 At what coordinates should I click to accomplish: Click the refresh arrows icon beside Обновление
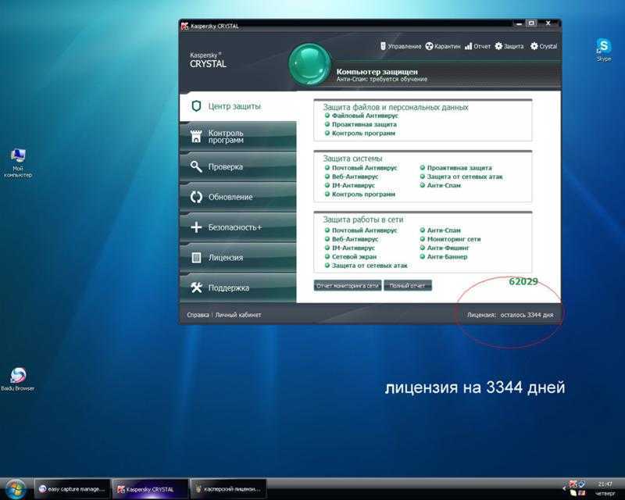196,197
